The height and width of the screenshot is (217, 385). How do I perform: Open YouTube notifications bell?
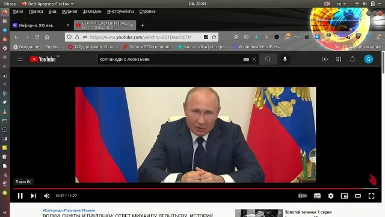tap(352, 59)
